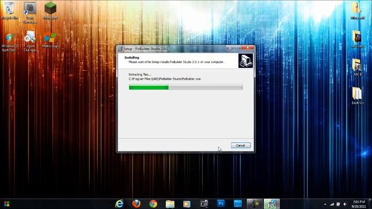
Task: Minimize the PixBuilder Setup window
Action: (x=230, y=48)
